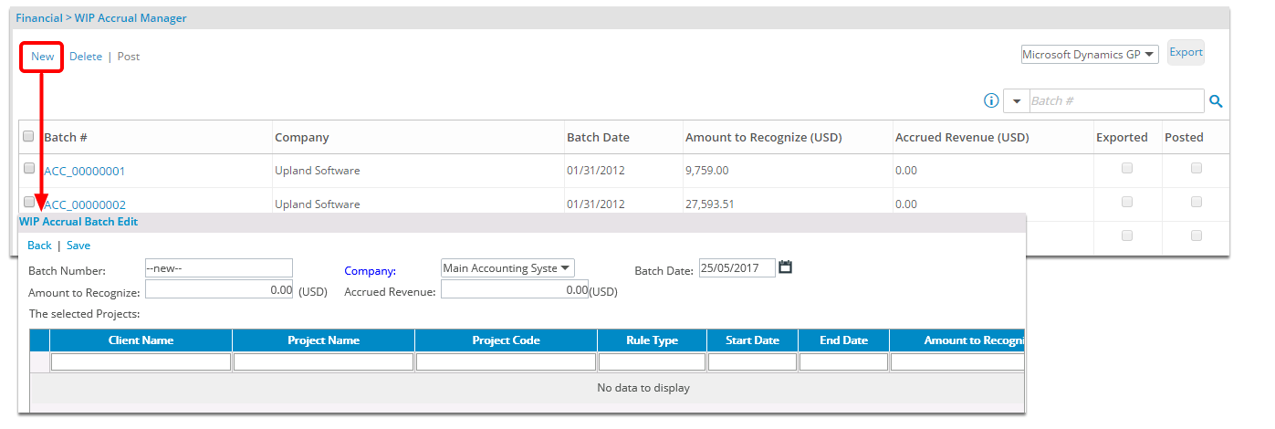
Task: Select the ACC_00000001 row checkbox
Action: (x=28, y=169)
